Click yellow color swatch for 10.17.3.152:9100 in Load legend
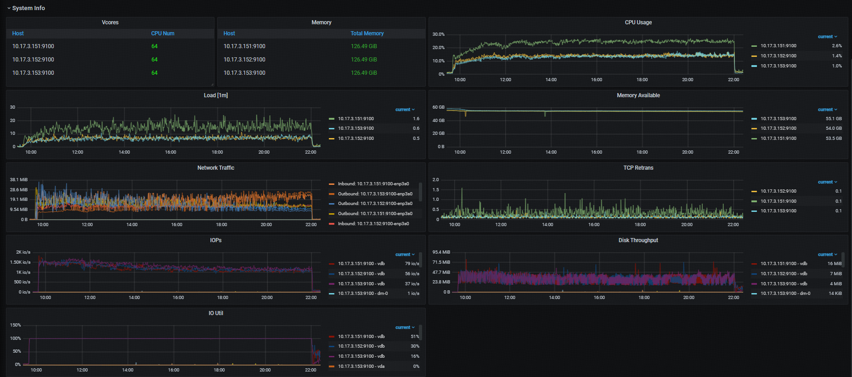This screenshot has height=377, width=852. point(332,139)
